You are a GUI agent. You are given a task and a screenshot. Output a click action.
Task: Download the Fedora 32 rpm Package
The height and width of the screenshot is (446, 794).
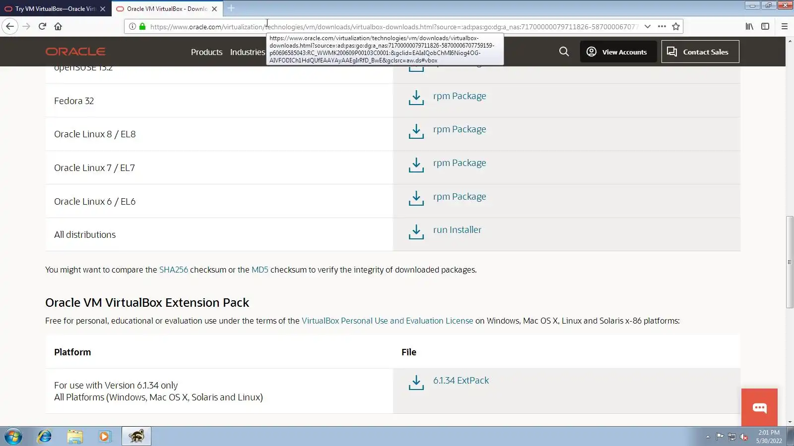coord(460,96)
